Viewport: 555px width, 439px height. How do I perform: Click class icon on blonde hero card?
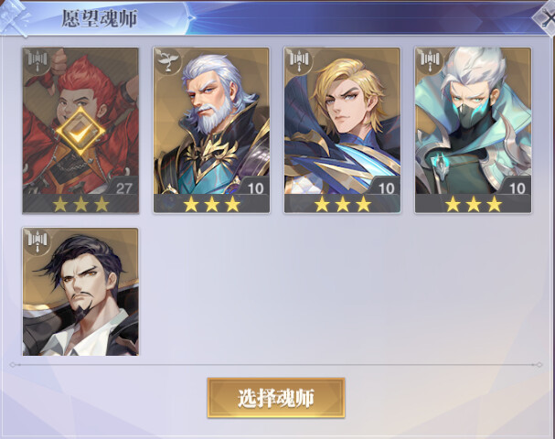(x=300, y=61)
